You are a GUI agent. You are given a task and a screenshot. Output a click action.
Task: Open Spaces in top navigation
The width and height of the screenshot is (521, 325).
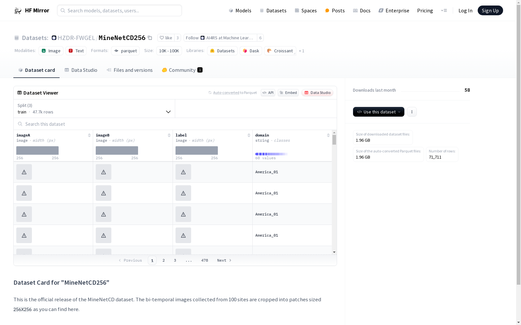click(306, 10)
